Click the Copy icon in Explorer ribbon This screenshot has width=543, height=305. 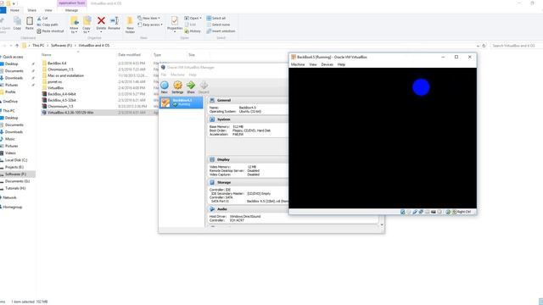[x=17, y=23]
